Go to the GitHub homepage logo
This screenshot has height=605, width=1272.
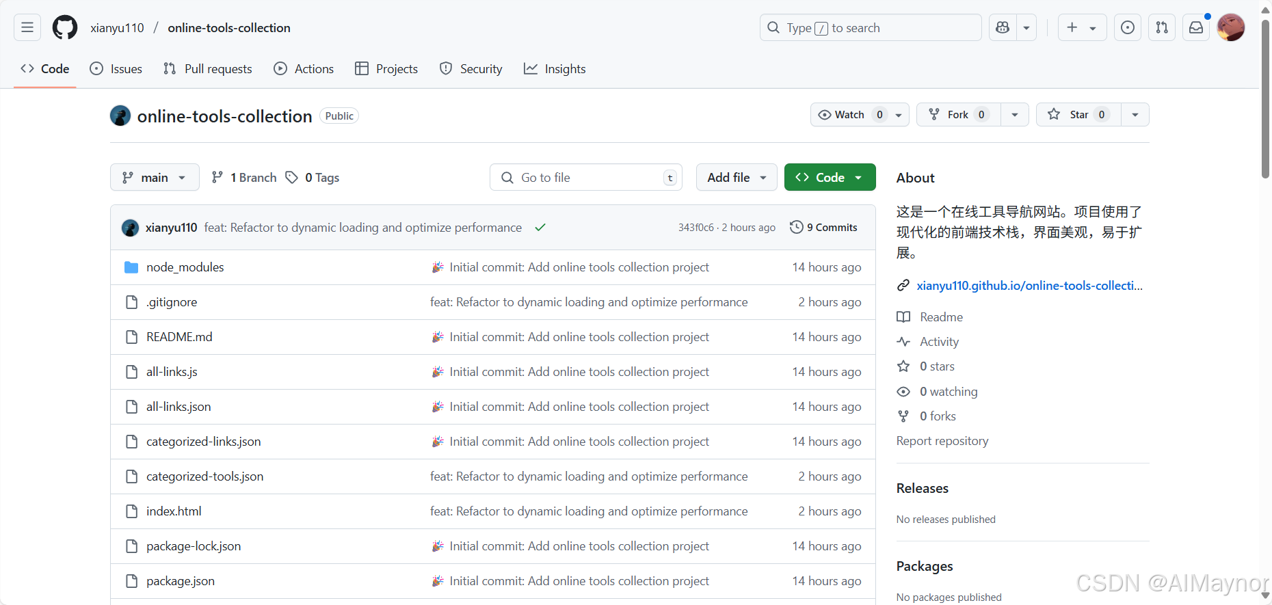65,27
